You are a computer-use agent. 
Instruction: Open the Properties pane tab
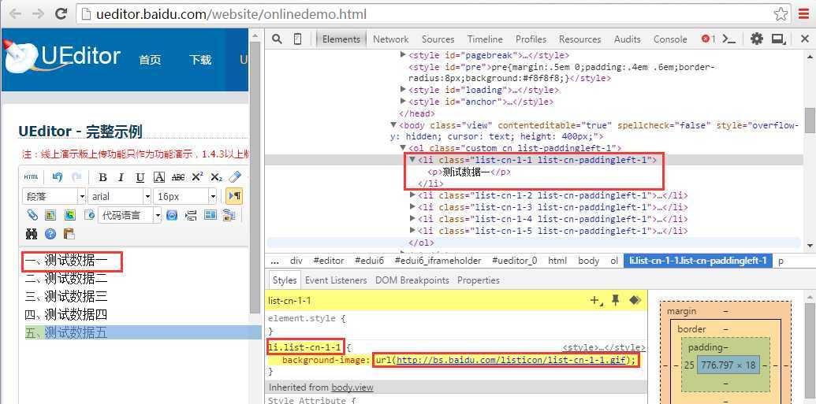479,280
